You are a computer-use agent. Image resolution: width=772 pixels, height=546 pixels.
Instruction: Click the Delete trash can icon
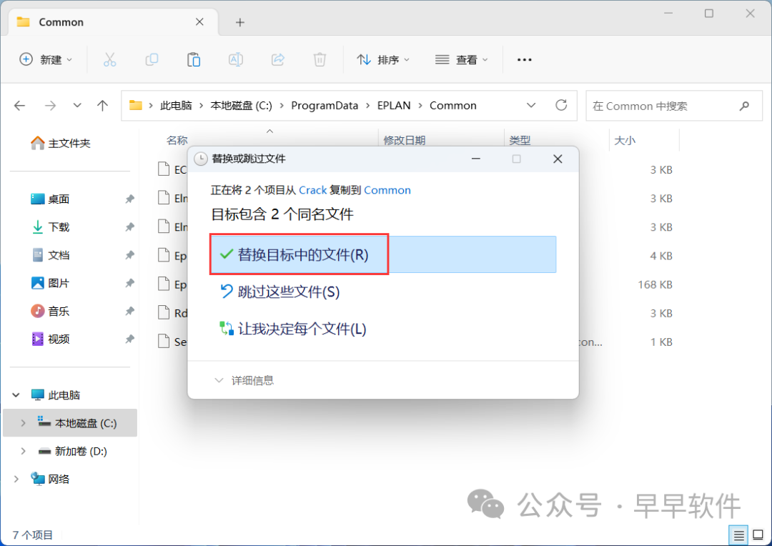point(320,60)
